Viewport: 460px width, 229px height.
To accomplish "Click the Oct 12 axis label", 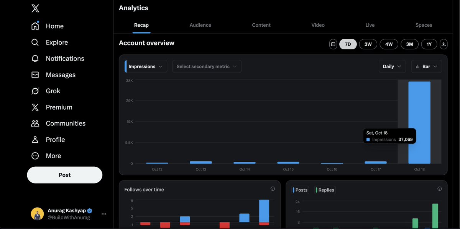I will [157, 169].
